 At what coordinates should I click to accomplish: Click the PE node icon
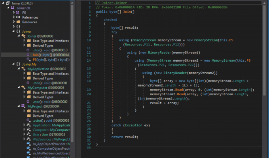(18, 13)
